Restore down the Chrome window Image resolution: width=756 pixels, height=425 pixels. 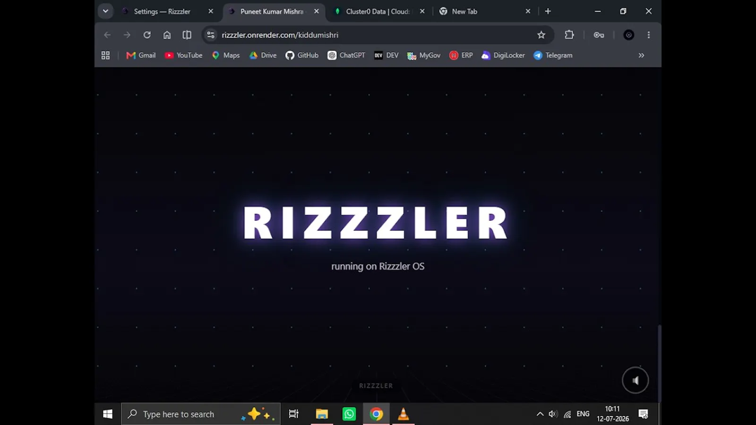(623, 11)
